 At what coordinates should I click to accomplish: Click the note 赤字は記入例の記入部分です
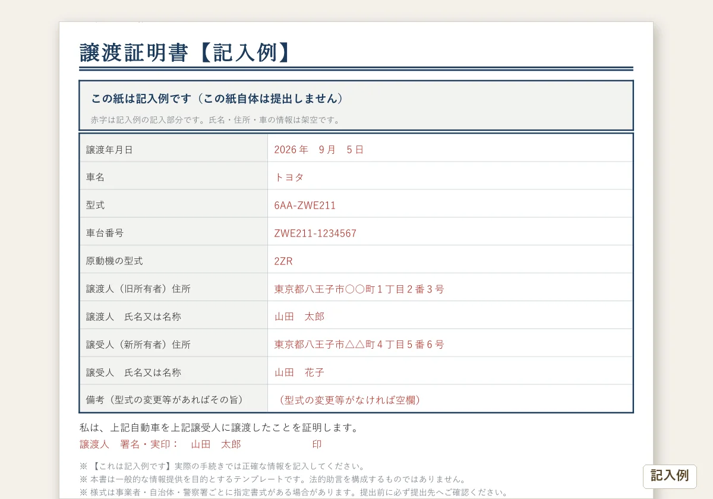tap(216, 120)
